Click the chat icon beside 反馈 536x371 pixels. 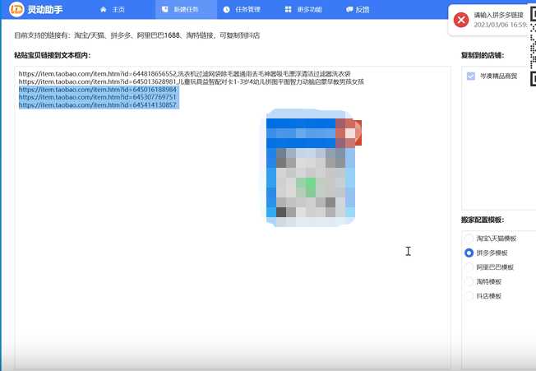[x=349, y=10]
